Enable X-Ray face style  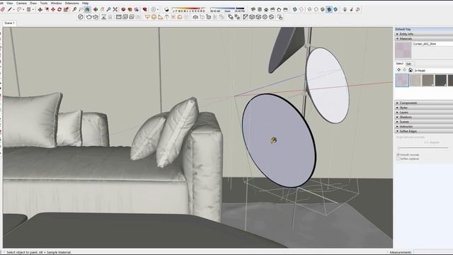pyautogui.click(x=294, y=9)
